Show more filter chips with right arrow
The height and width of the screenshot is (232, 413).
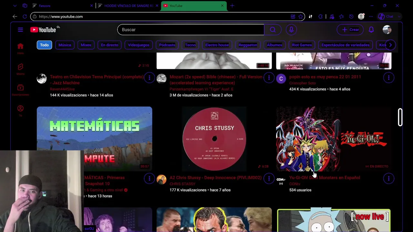pyautogui.click(x=390, y=45)
